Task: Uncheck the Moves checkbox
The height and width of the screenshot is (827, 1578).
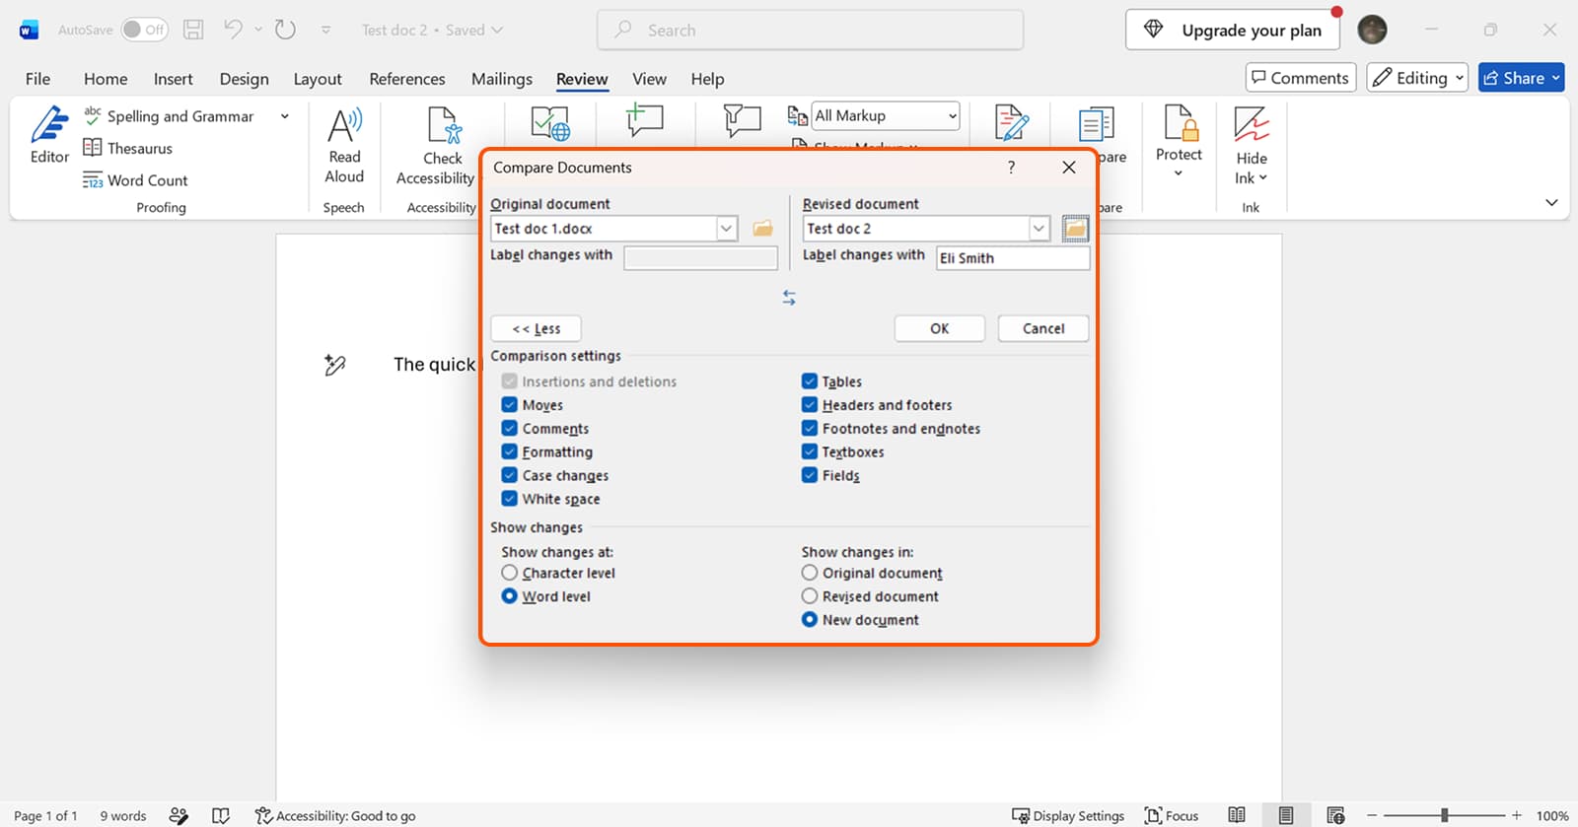Action: pos(509,405)
